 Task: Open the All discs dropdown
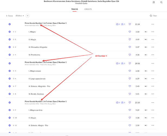point(20,16)
